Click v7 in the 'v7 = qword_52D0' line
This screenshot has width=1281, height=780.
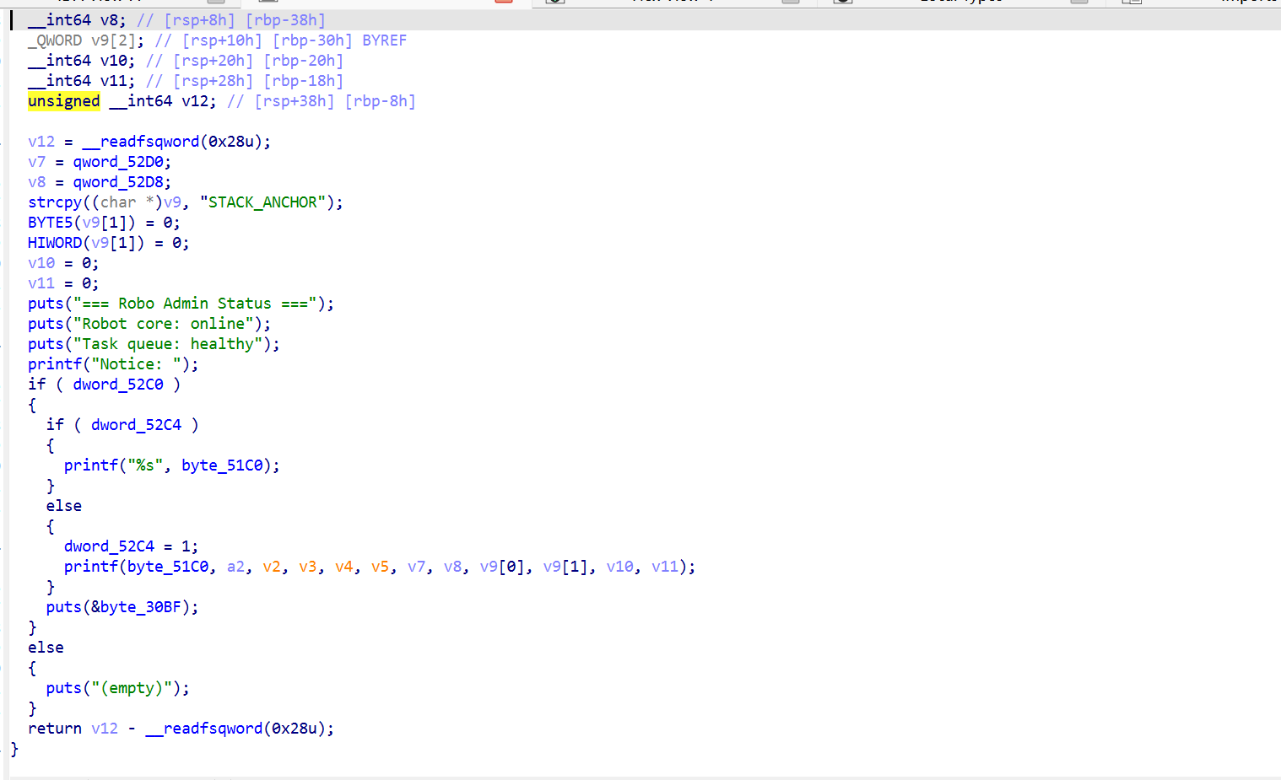tap(37, 162)
